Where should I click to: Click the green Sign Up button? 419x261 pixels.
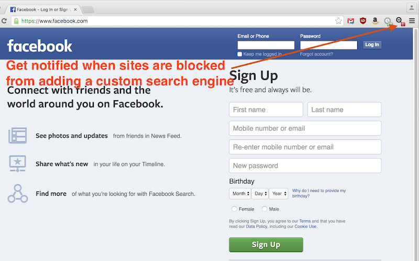[266, 244]
